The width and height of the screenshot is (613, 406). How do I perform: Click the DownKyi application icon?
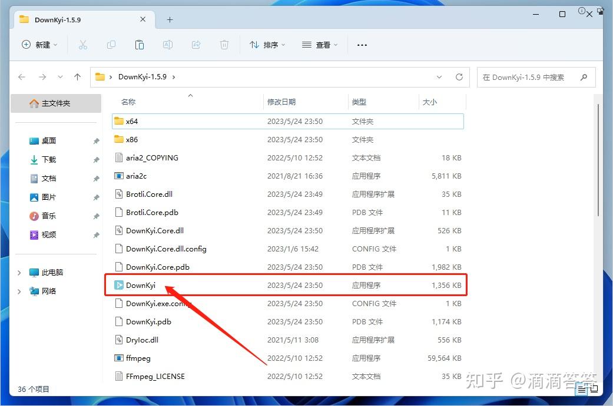pyautogui.click(x=119, y=285)
